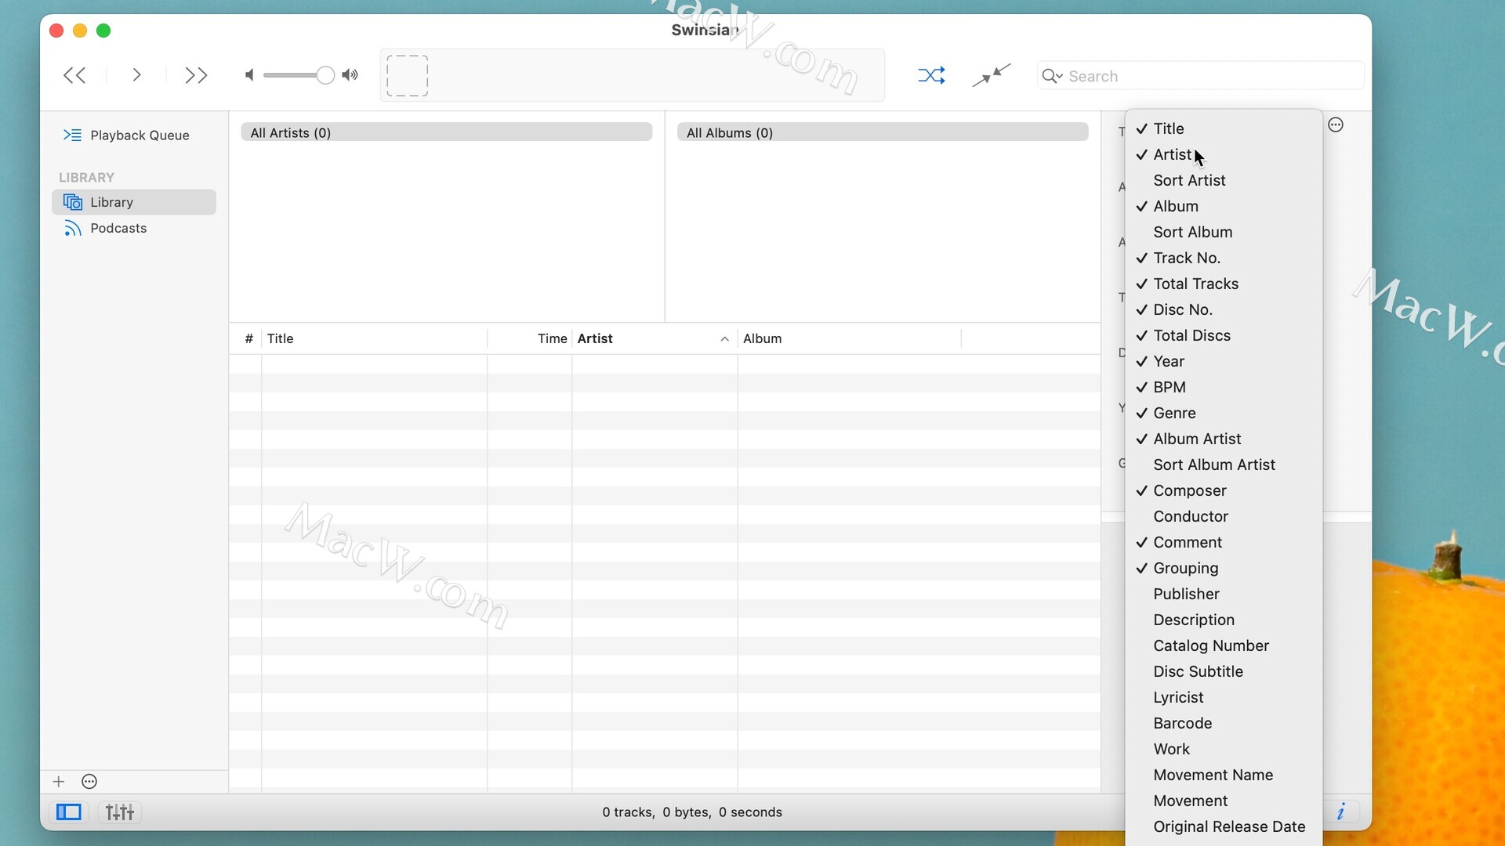1505x846 pixels.
Task: Click the loud volume speaker icon
Action: (350, 75)
